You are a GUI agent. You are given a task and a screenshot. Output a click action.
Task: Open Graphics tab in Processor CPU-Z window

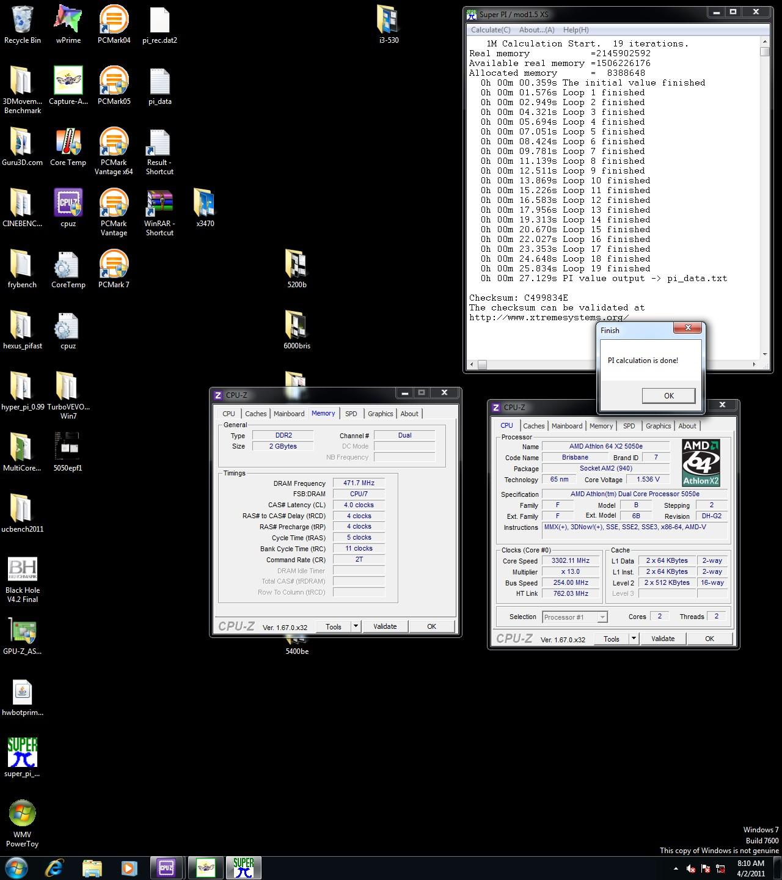[658, 426]
